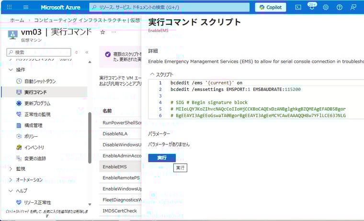
Task: Go to ホーム breadcrumb
Action: [x=17, y=20]
